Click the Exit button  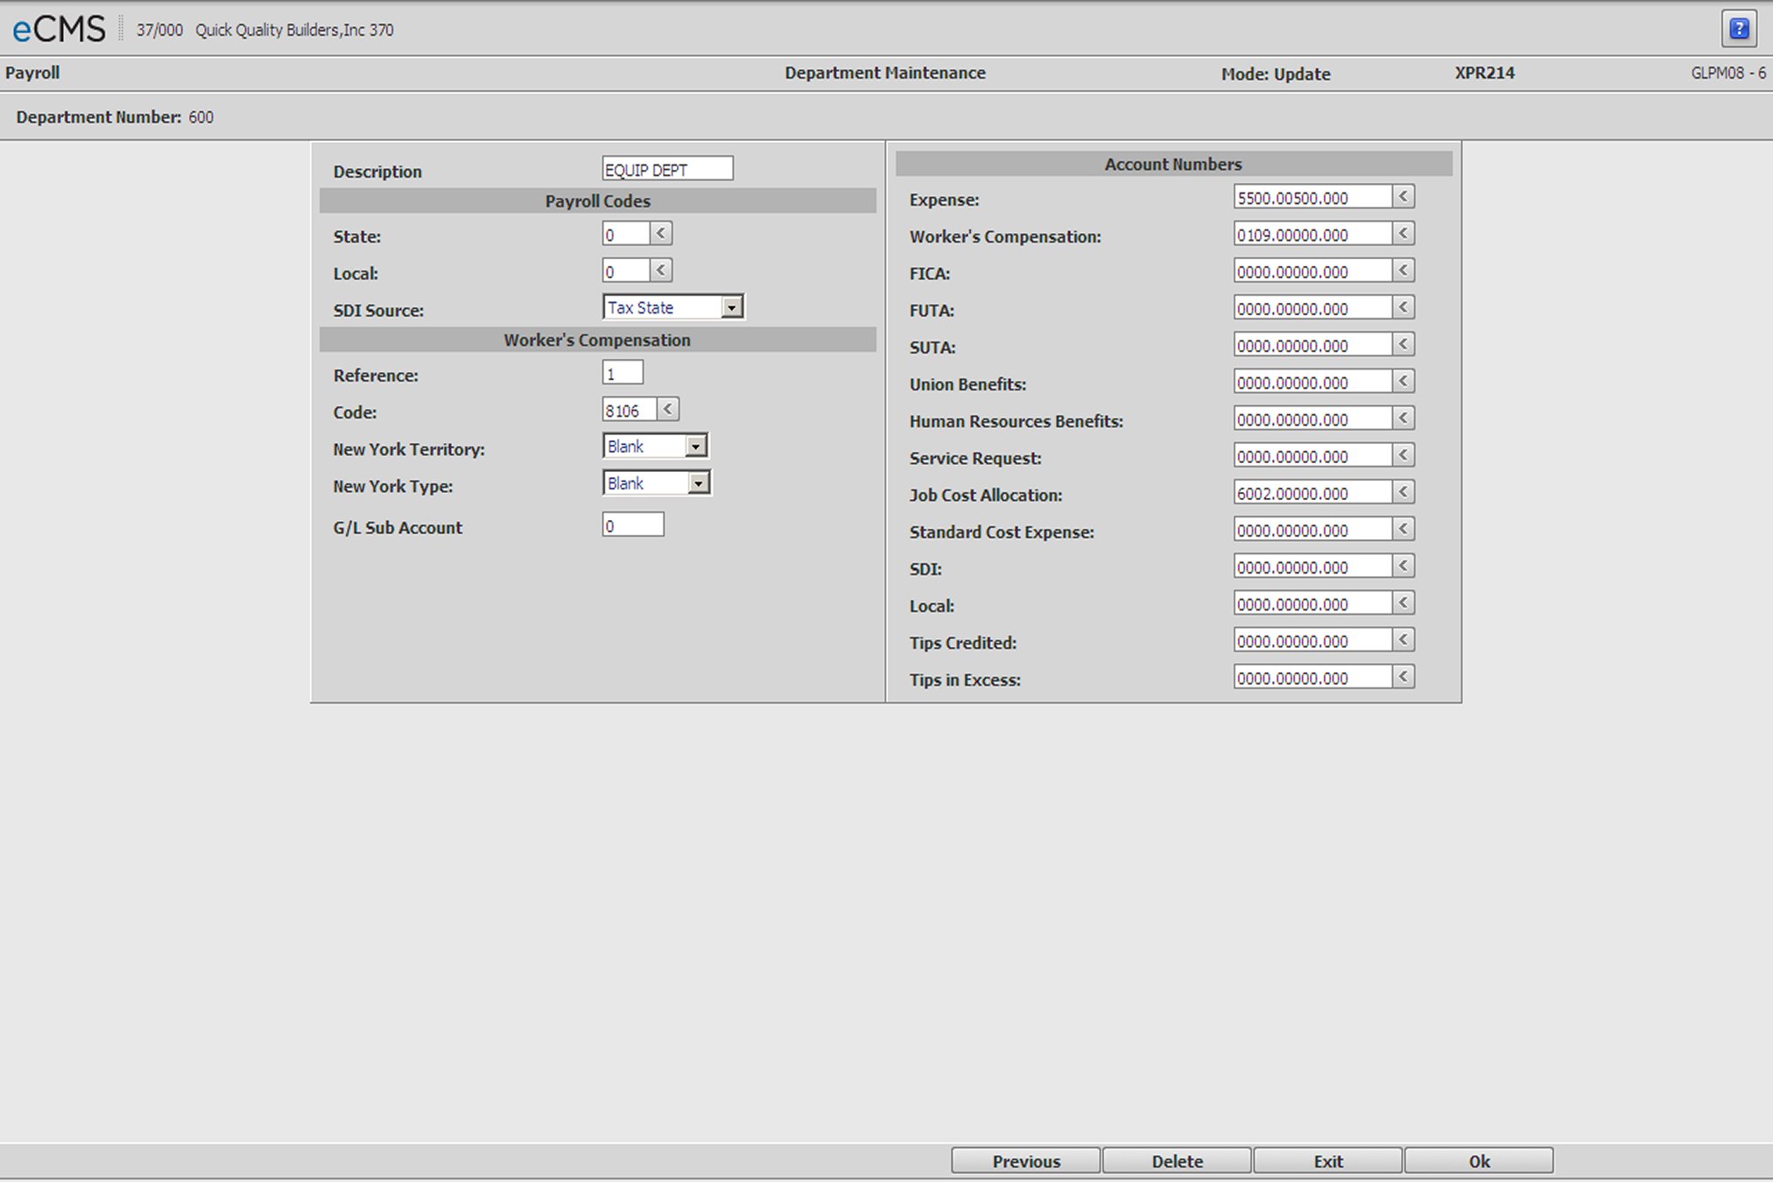(1327, 1161)
